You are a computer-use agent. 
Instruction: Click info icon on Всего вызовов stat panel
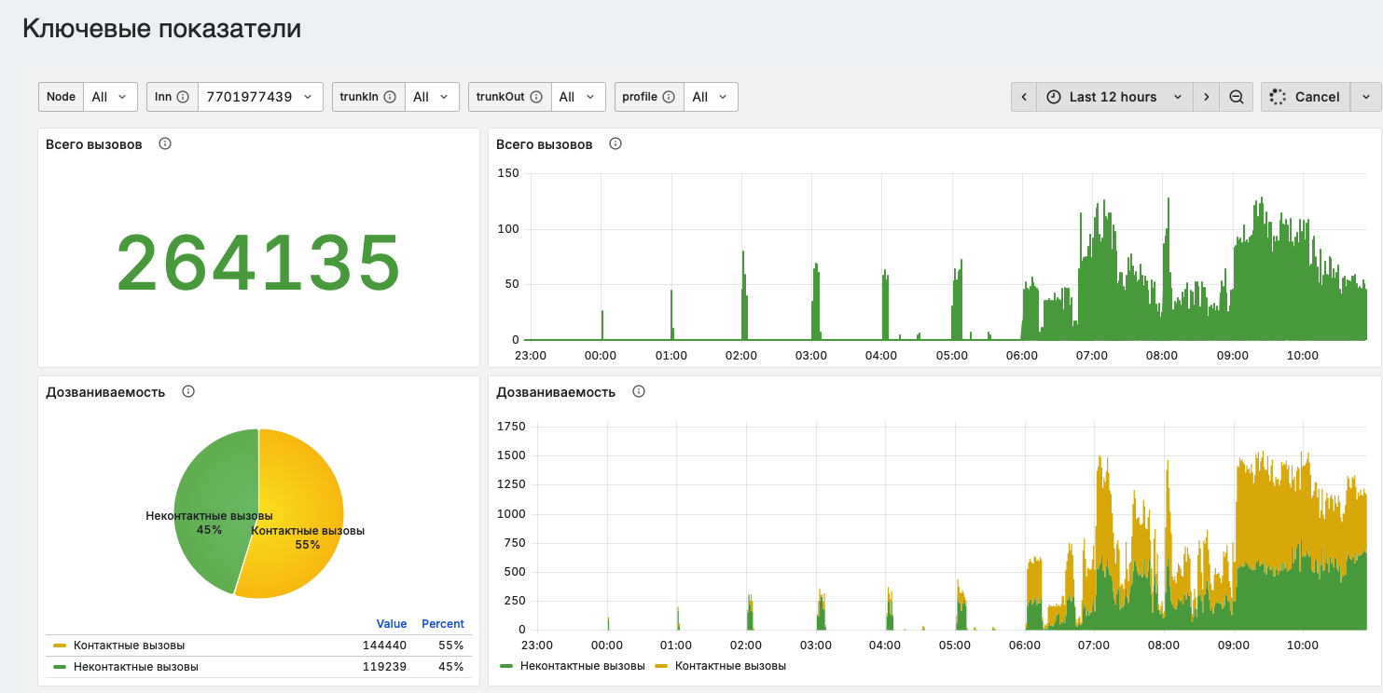click(165, 144)
